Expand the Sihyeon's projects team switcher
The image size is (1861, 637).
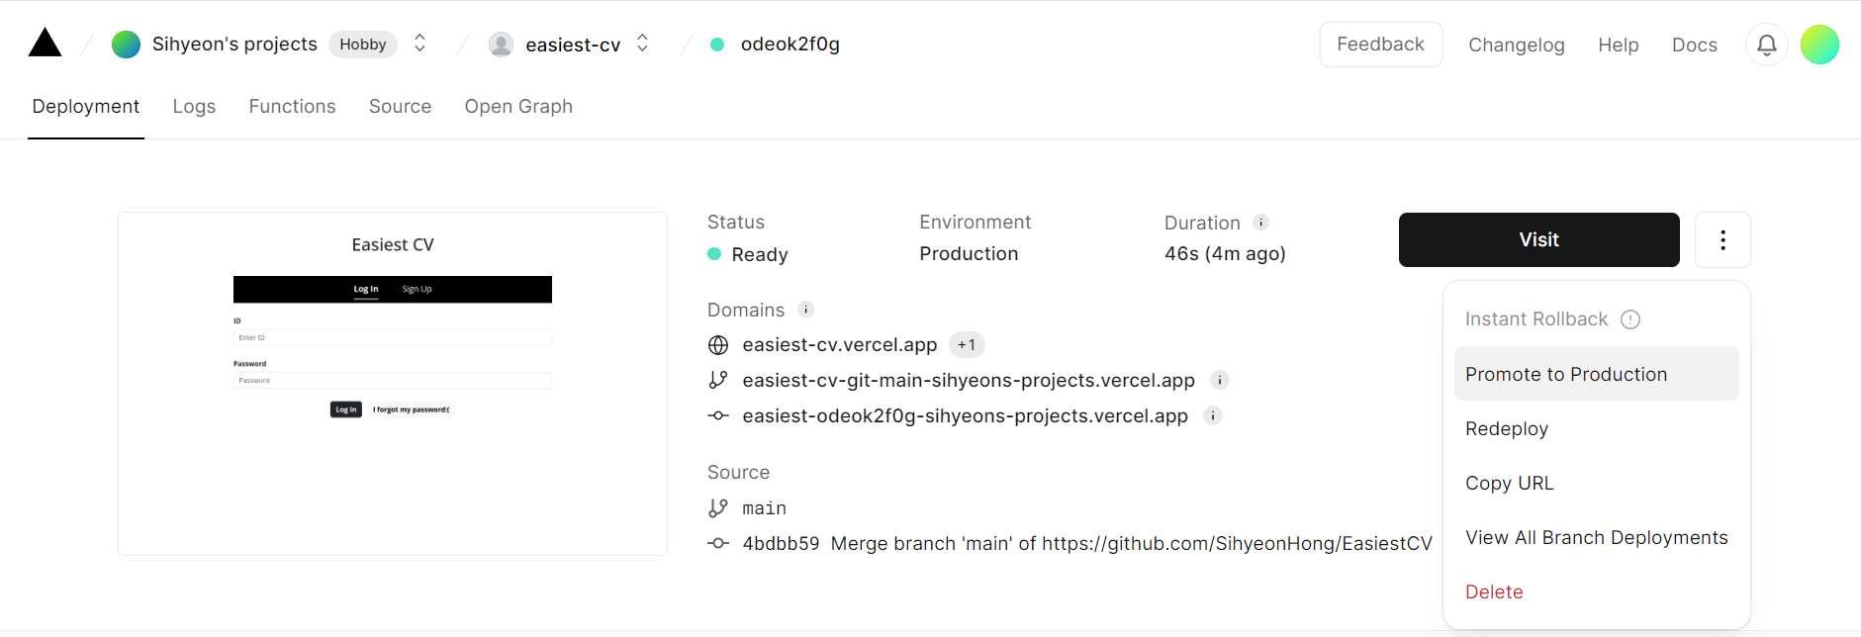coord(420,44)
